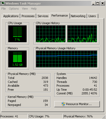The height and width of the screenshot is (119, 106).
Task: Open the Options menu
Action: click(x=14, y=9)
